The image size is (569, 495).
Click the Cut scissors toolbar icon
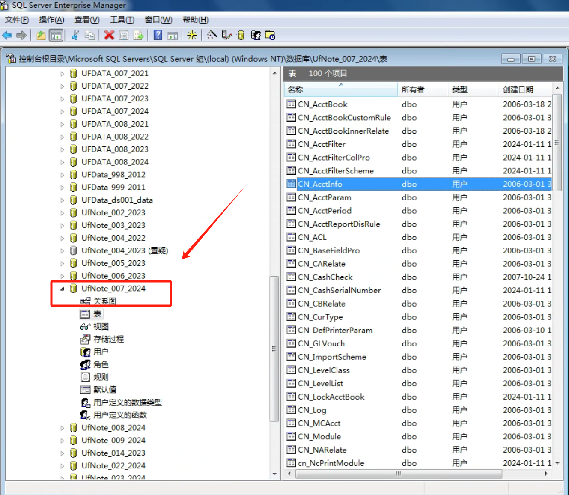point(75,35)
